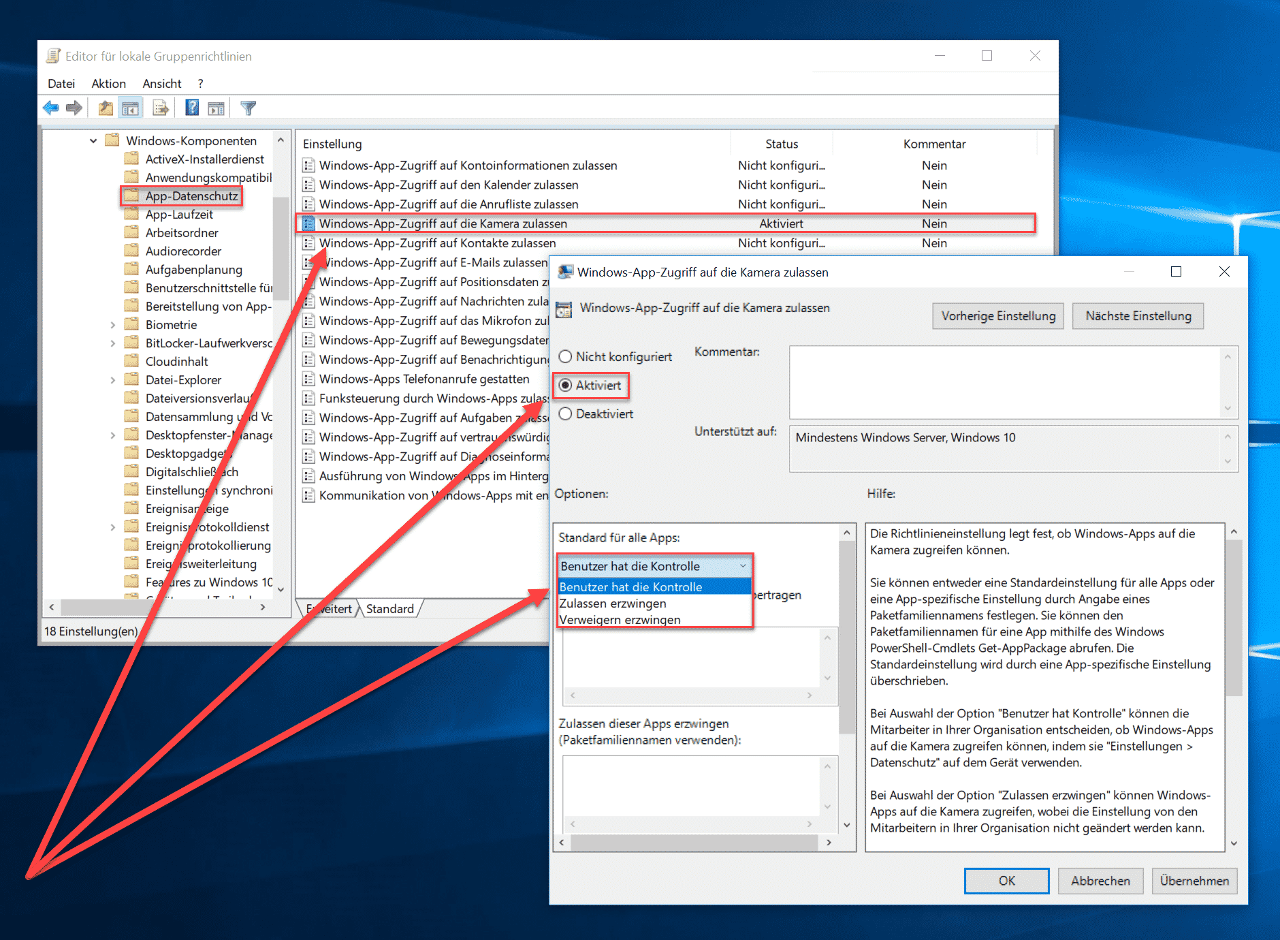The width and height of the screenshot is (1280, 940).
Task: Click the Forward arrow toolbar icon
Action: [x=74, y=108]
